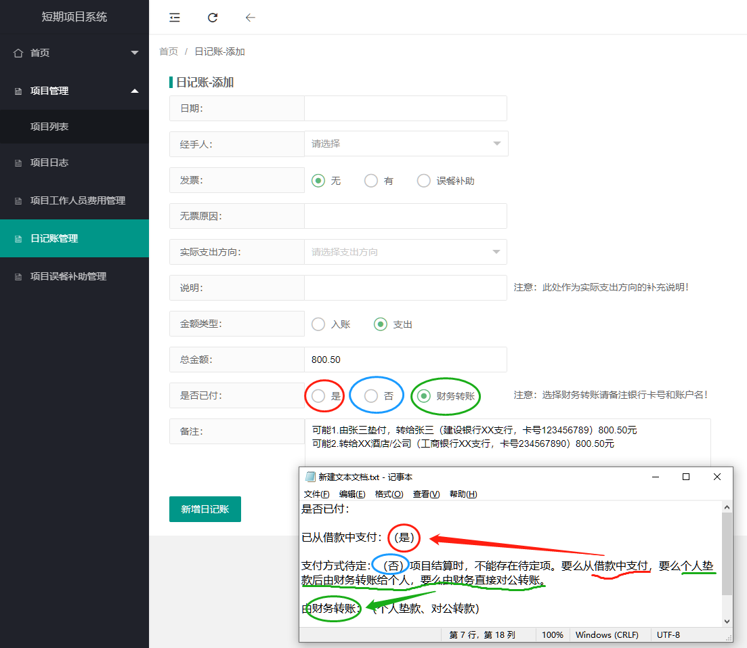
Task: Open 项目日志 in sidebar
Action: (74, 163)
